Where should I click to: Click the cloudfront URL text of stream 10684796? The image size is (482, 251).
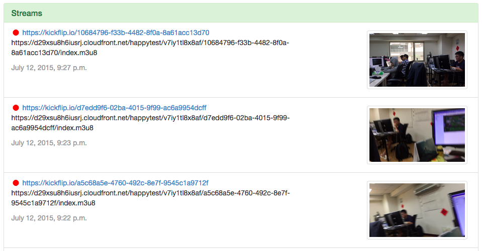click(x=150, y=43)
